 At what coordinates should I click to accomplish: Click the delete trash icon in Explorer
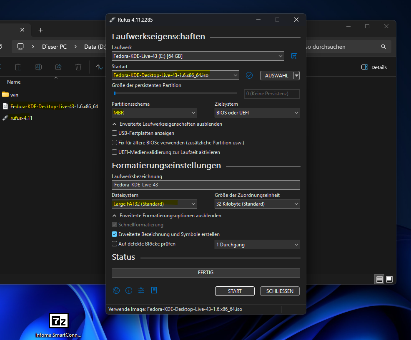point(78,67)
